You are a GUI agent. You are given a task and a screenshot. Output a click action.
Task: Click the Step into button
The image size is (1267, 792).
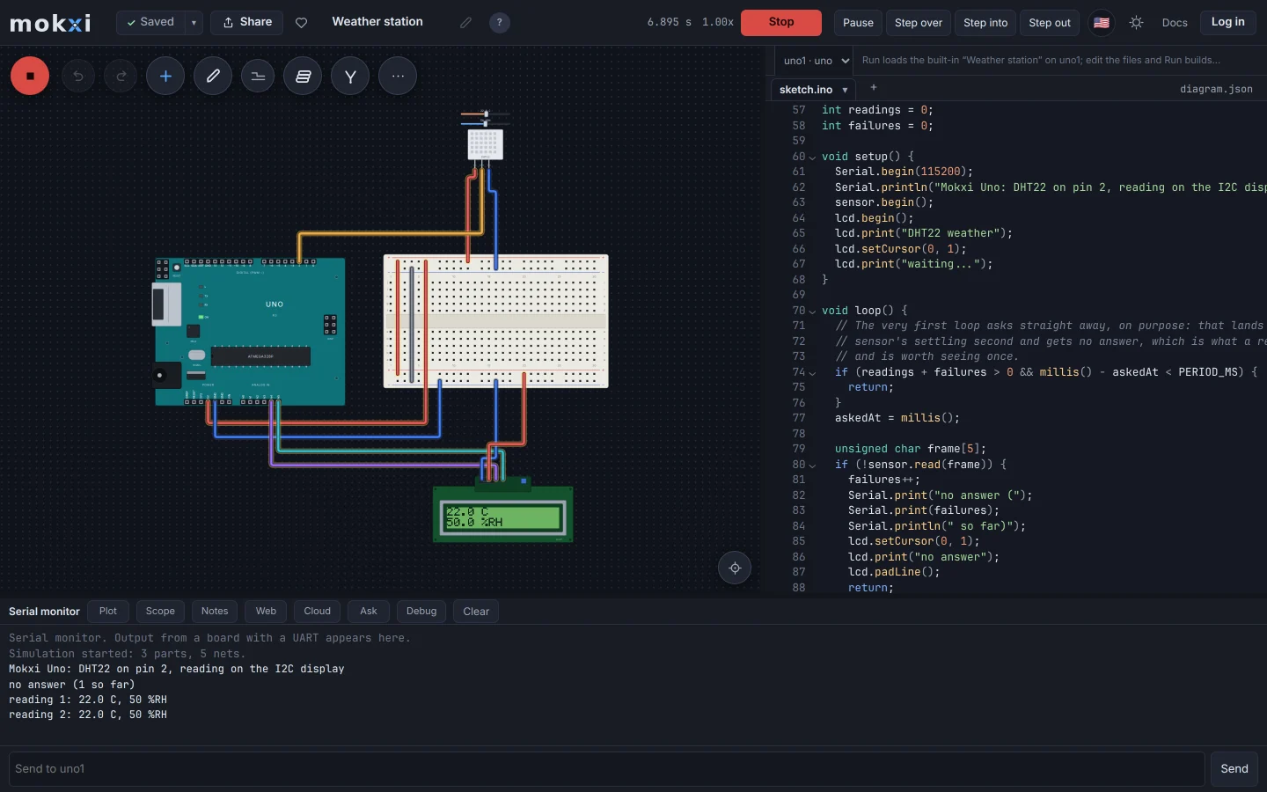click(x=985, y=23)
